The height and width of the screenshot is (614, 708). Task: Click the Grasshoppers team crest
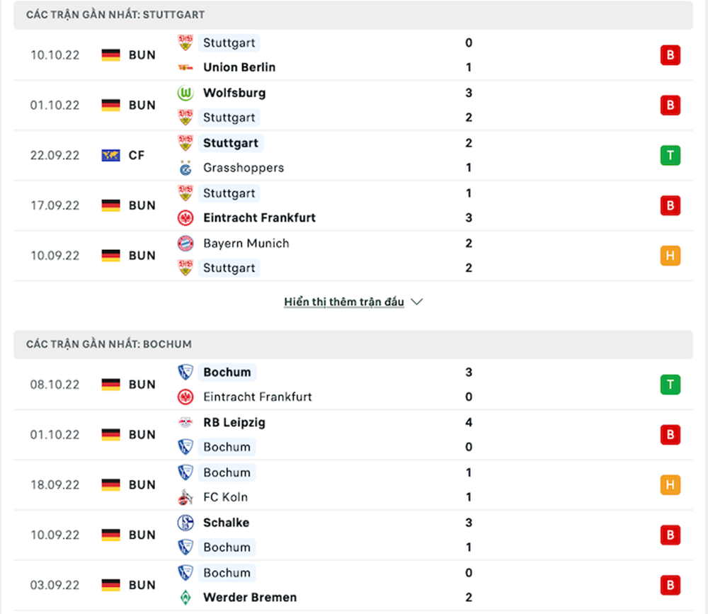[185, 168]
